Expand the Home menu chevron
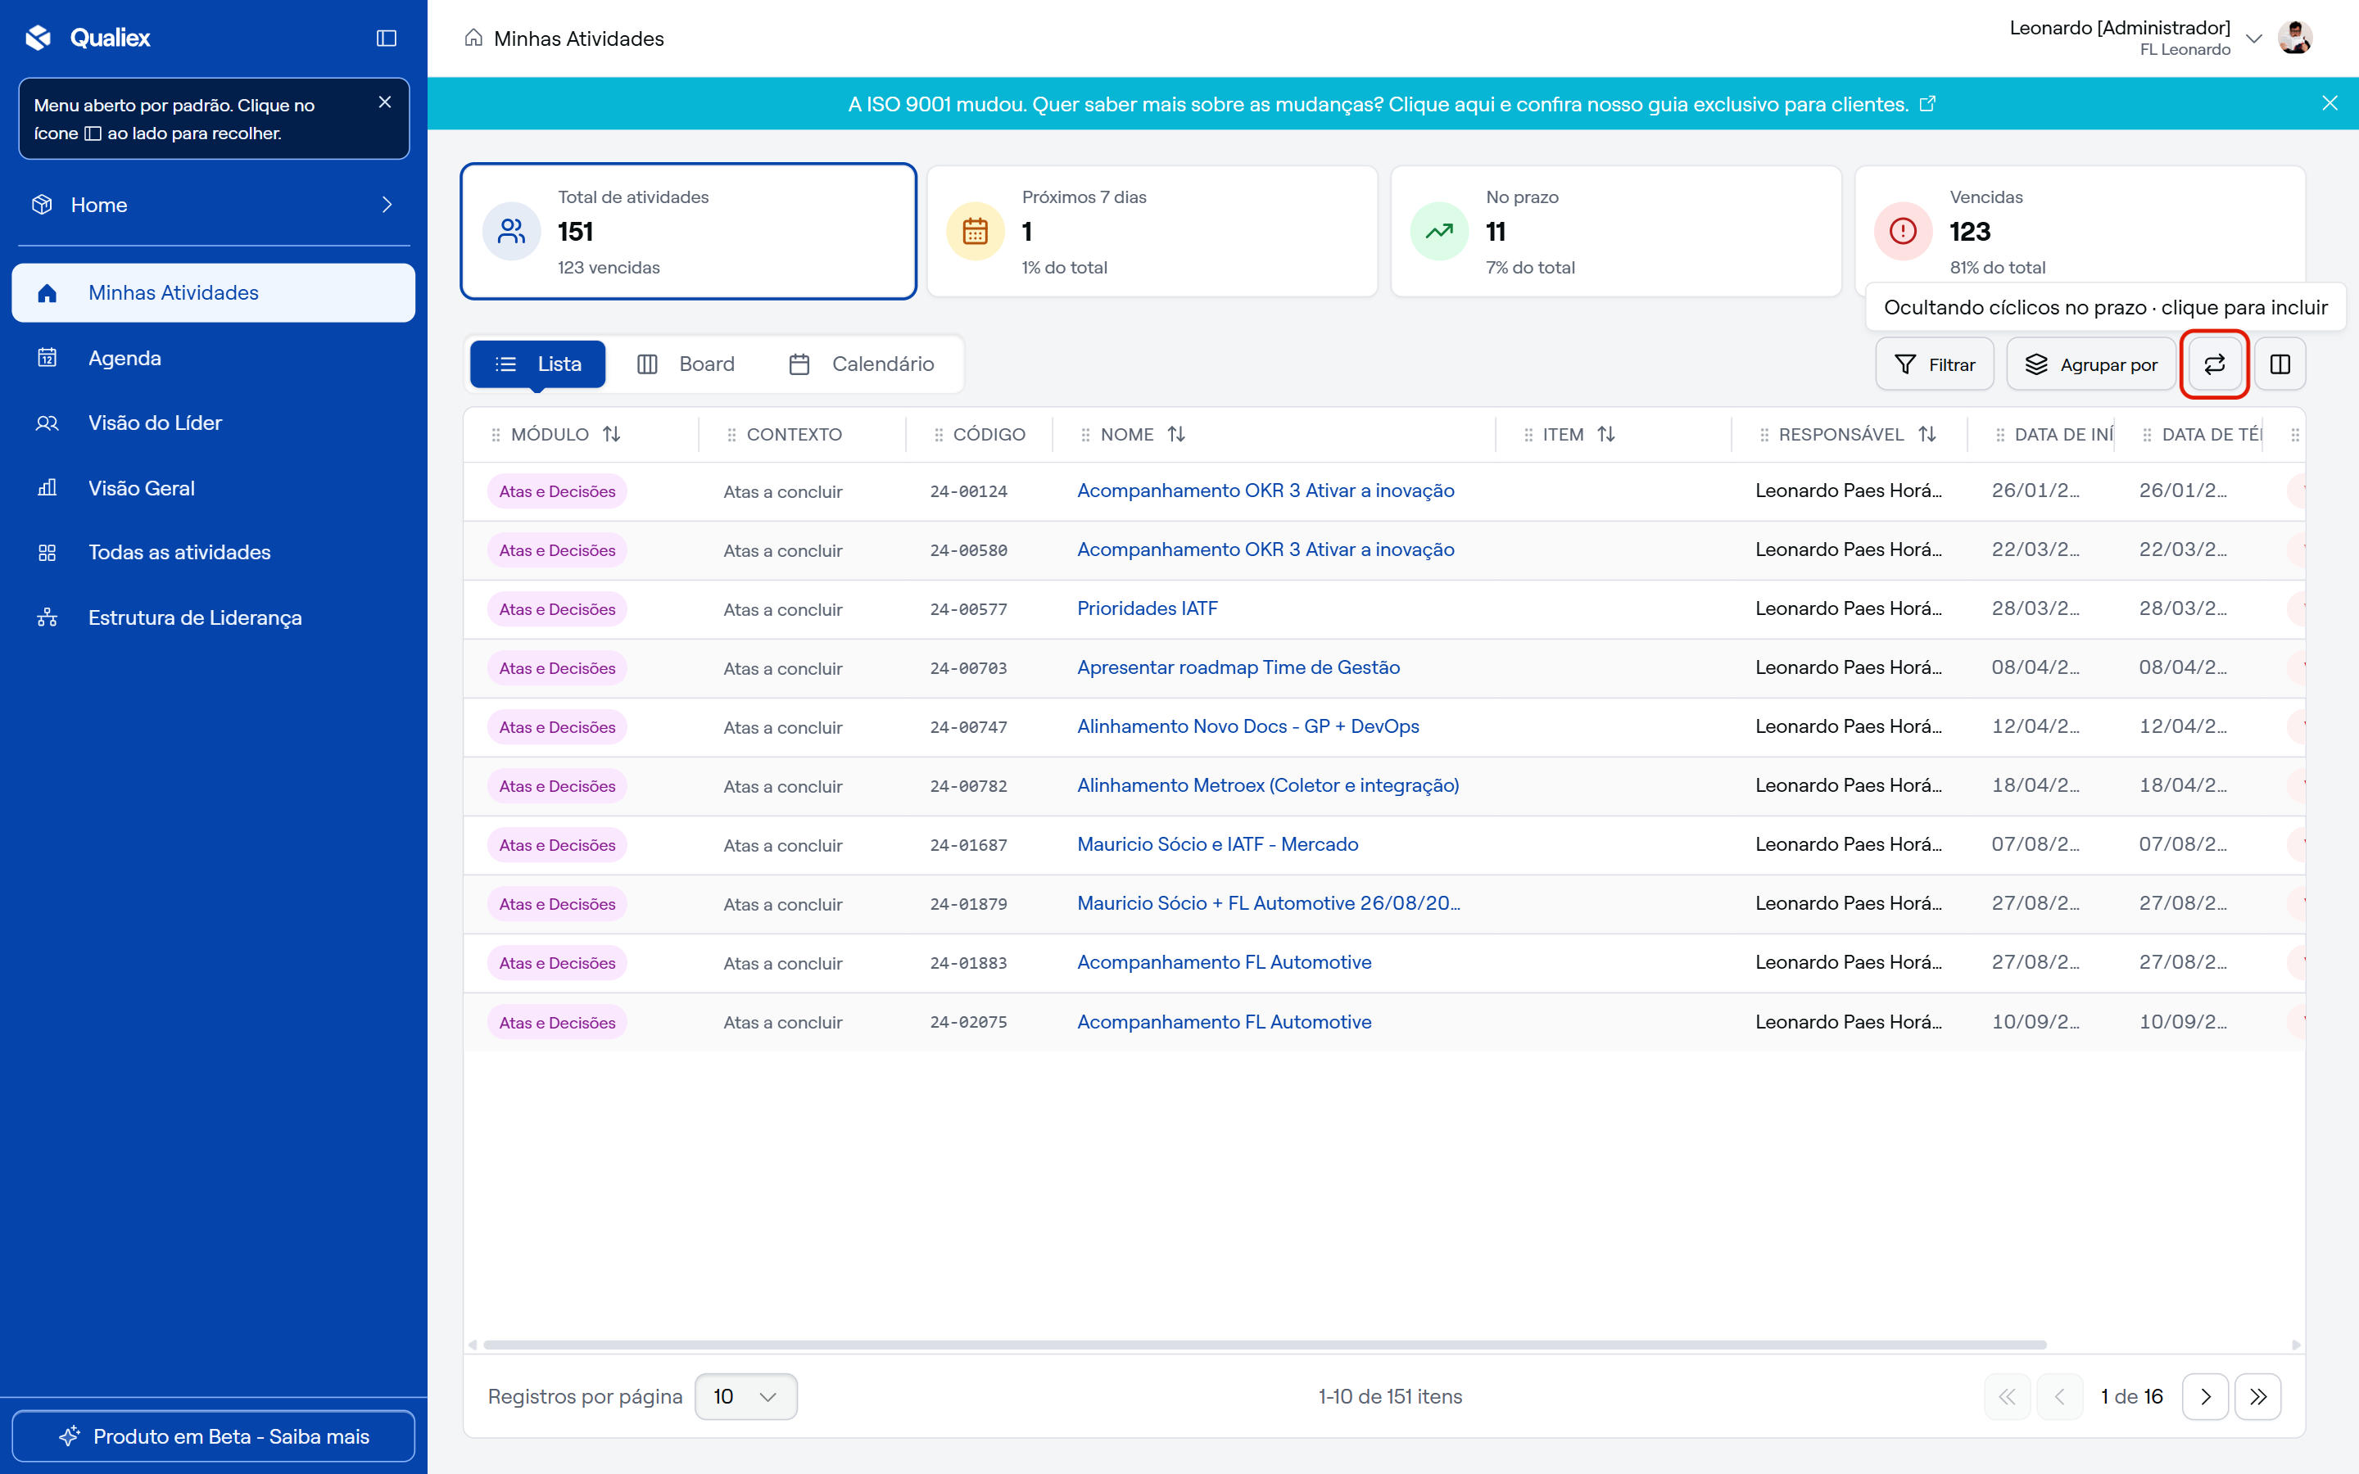The image size is (2359, 1474). coord(387,205)
